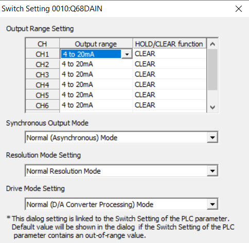Click the CH6 row header
Viewport: 249px width, 243px height.
pyautogui.click(x=43, y=105)
